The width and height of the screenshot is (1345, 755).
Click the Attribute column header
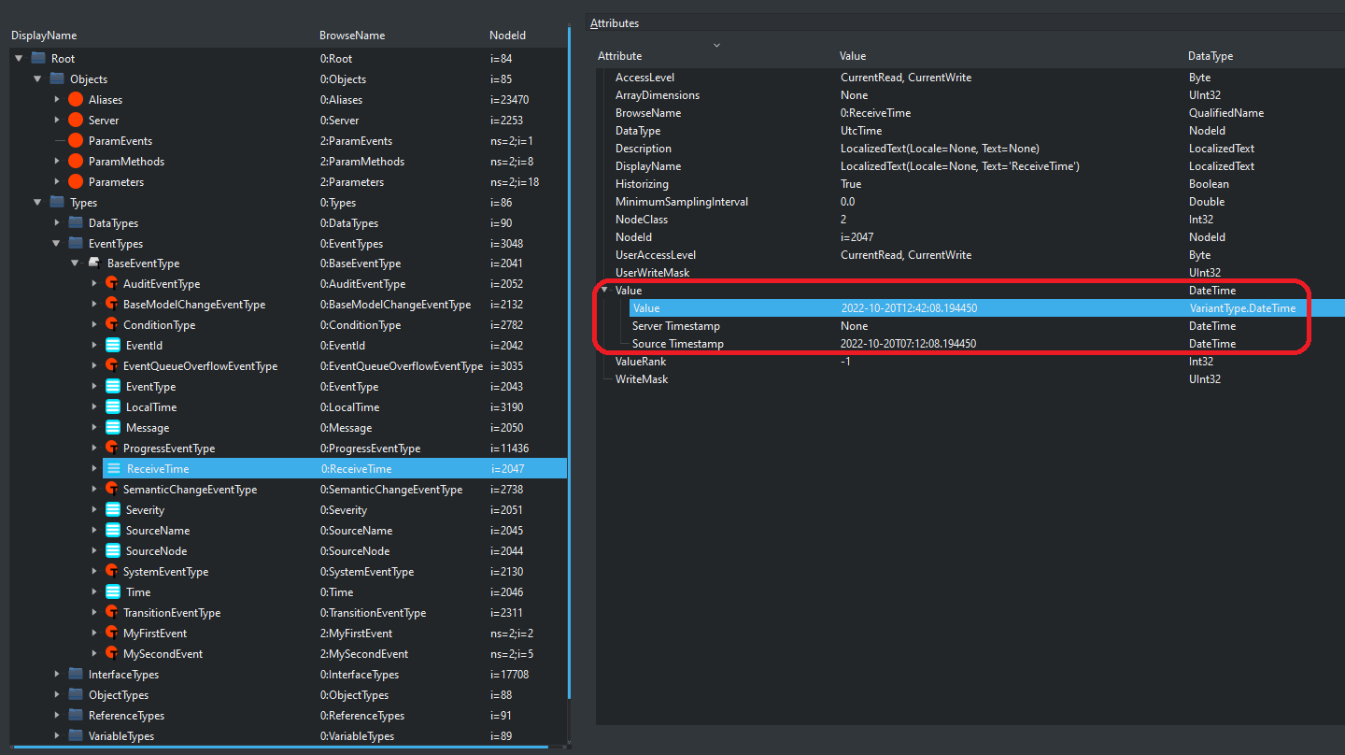(x=620, y=56)
